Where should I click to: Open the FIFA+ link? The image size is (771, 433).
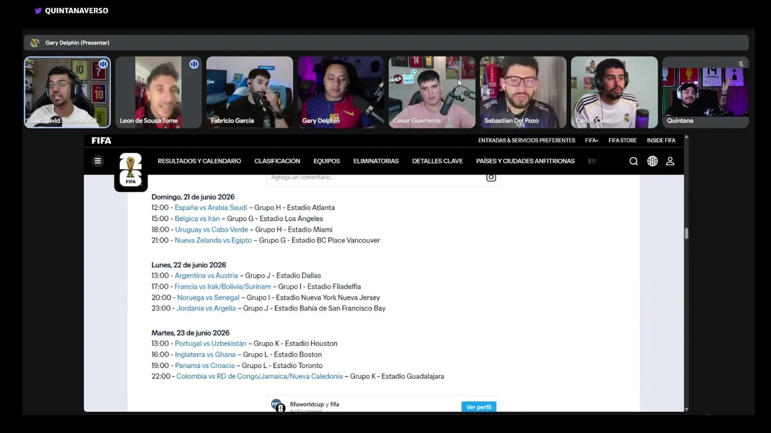pyautogui.click(x=592, y=140)
